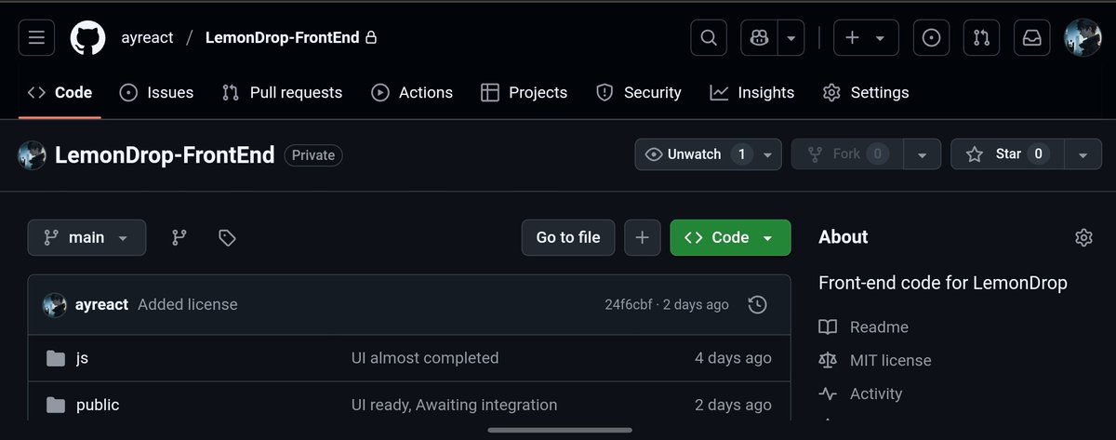Open the add file plus button
Screen dimensions: 1116x440
point(642,237)
